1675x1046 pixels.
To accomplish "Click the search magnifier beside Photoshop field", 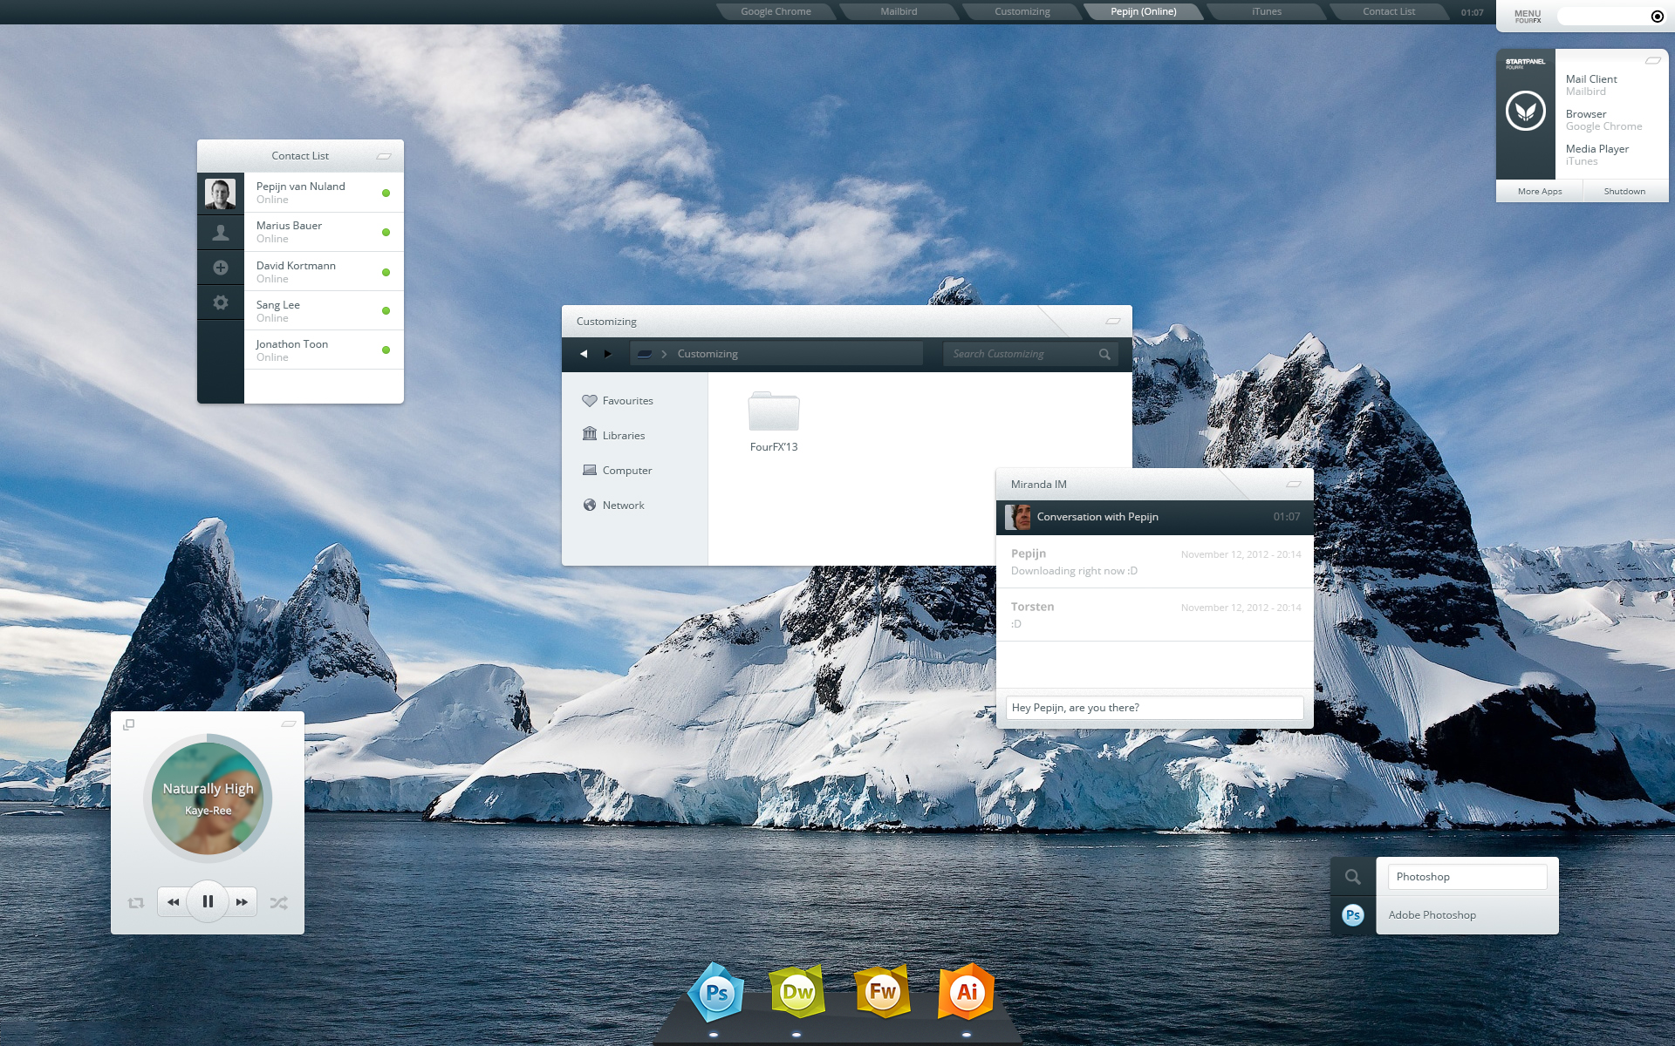I will click(x=1352, y=877).
